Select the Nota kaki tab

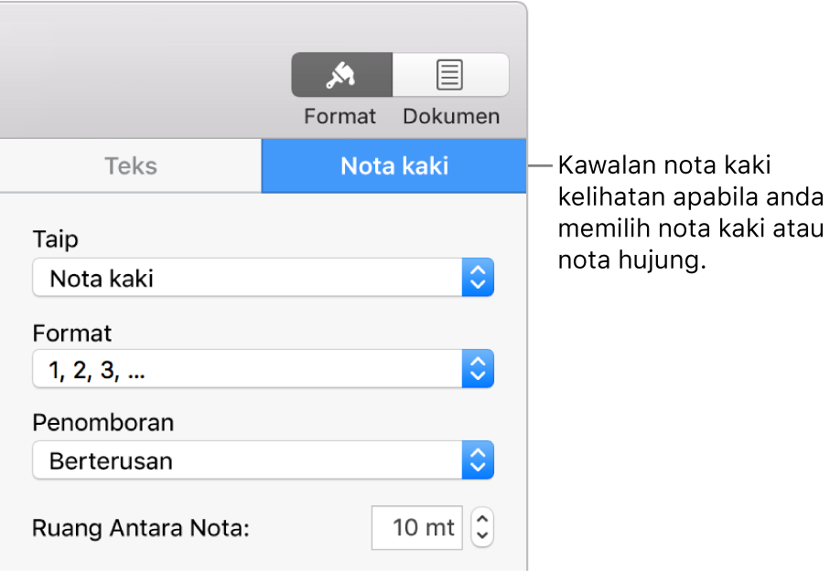coord(394,166)
